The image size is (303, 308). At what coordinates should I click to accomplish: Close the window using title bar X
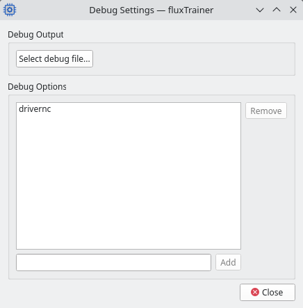293,10
